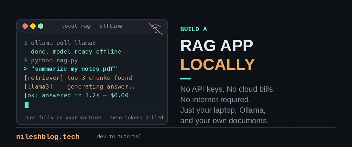Select 'done. model ready offline' output line
This screenshot has height=147, width=352.
(76, 51)
